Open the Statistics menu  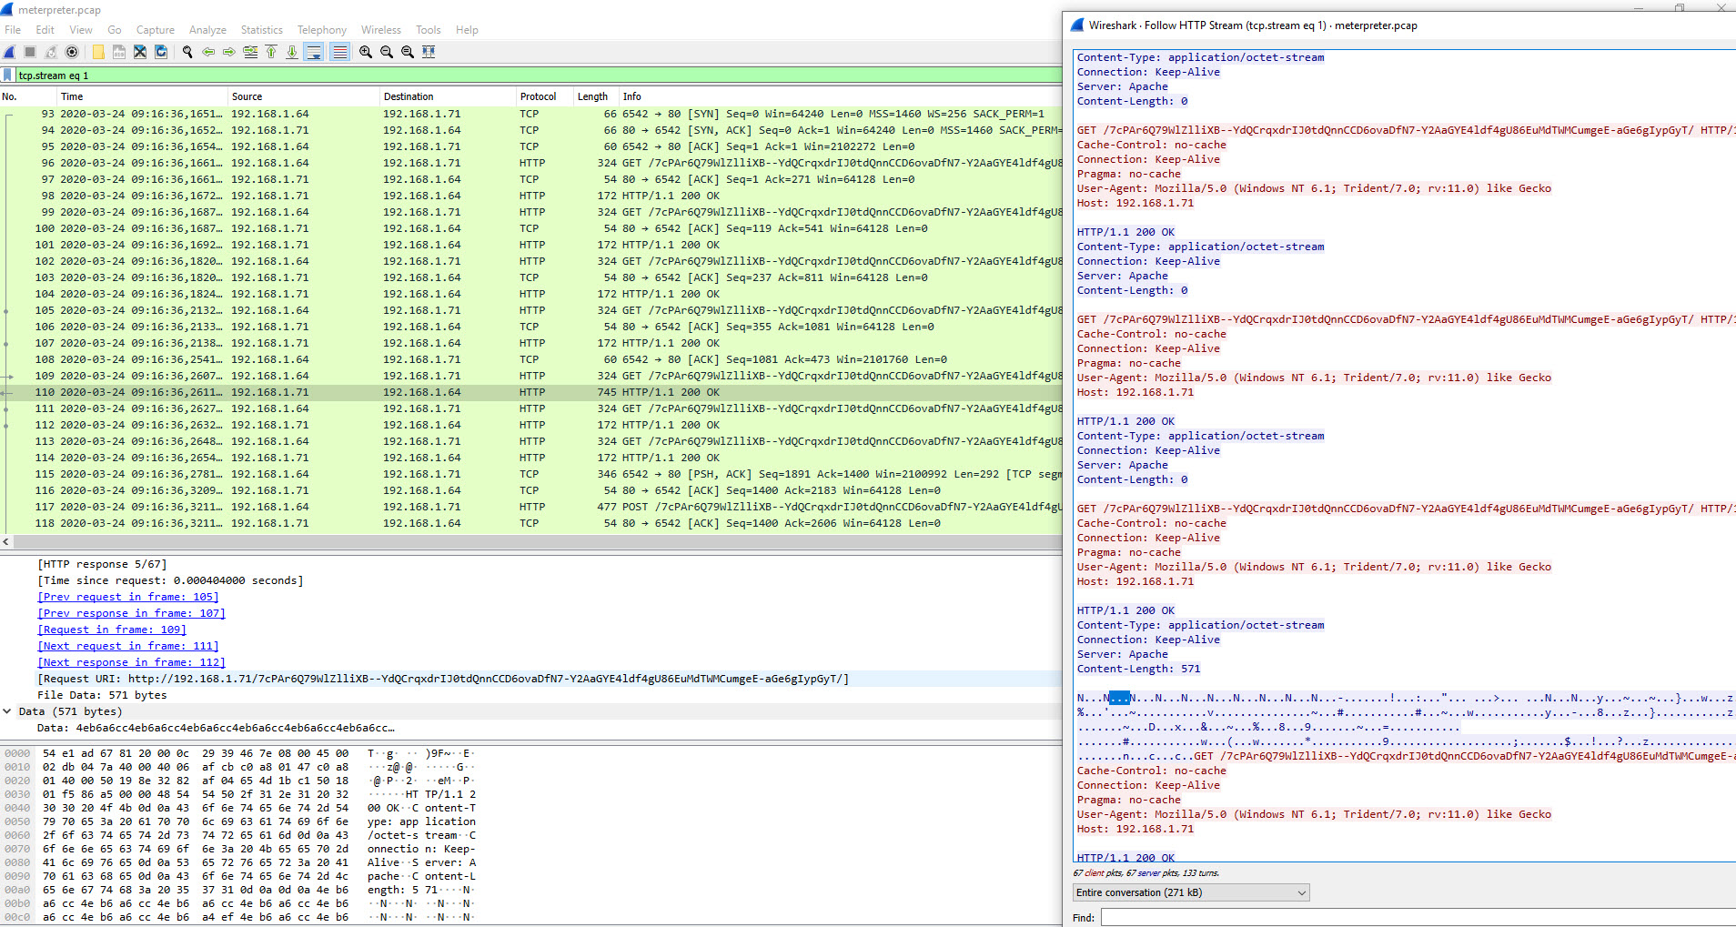coord(262,30)
